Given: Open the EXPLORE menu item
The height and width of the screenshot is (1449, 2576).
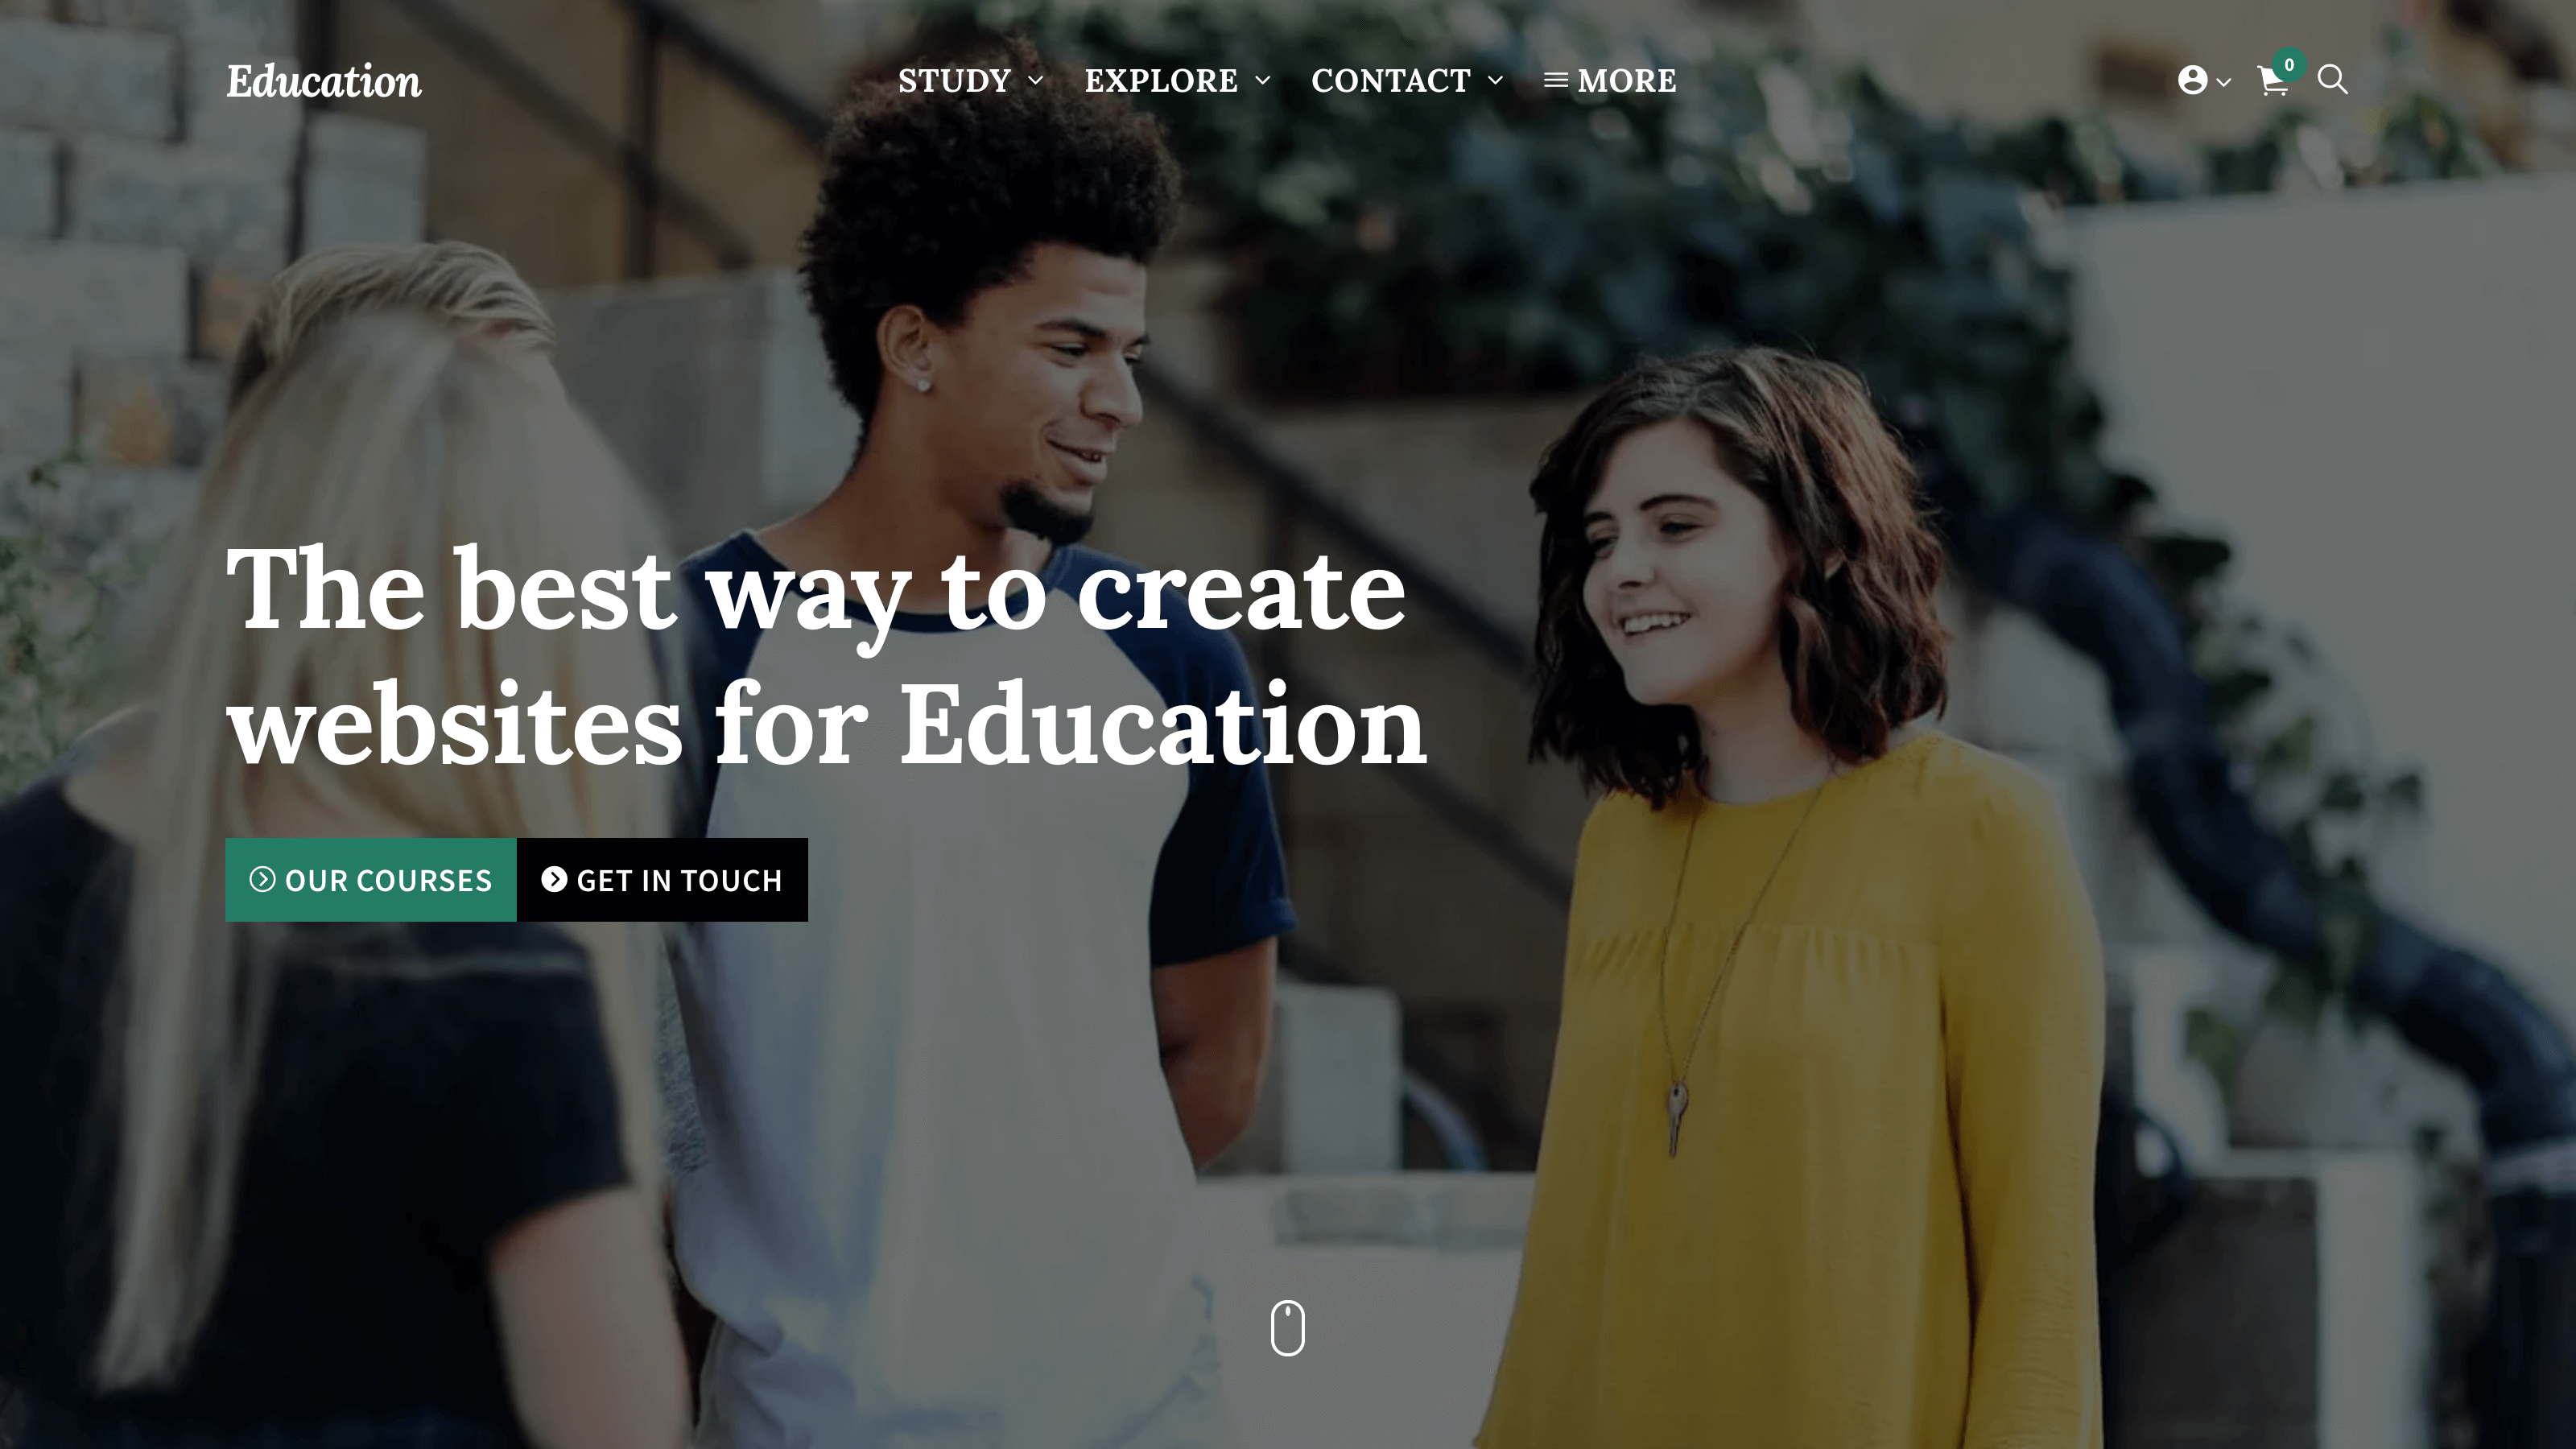Looking at the screenshot, I should [1161, 80].
